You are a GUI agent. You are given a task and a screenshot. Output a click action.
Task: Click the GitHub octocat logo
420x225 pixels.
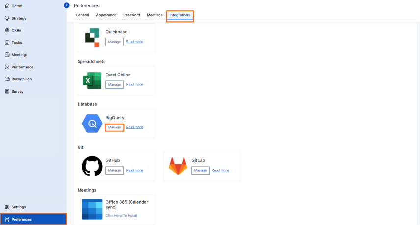click(92, 166)
